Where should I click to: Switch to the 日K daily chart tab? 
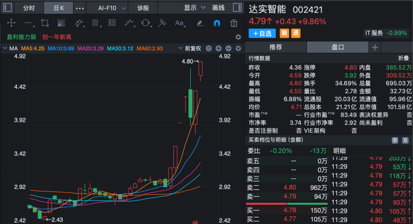59,8
